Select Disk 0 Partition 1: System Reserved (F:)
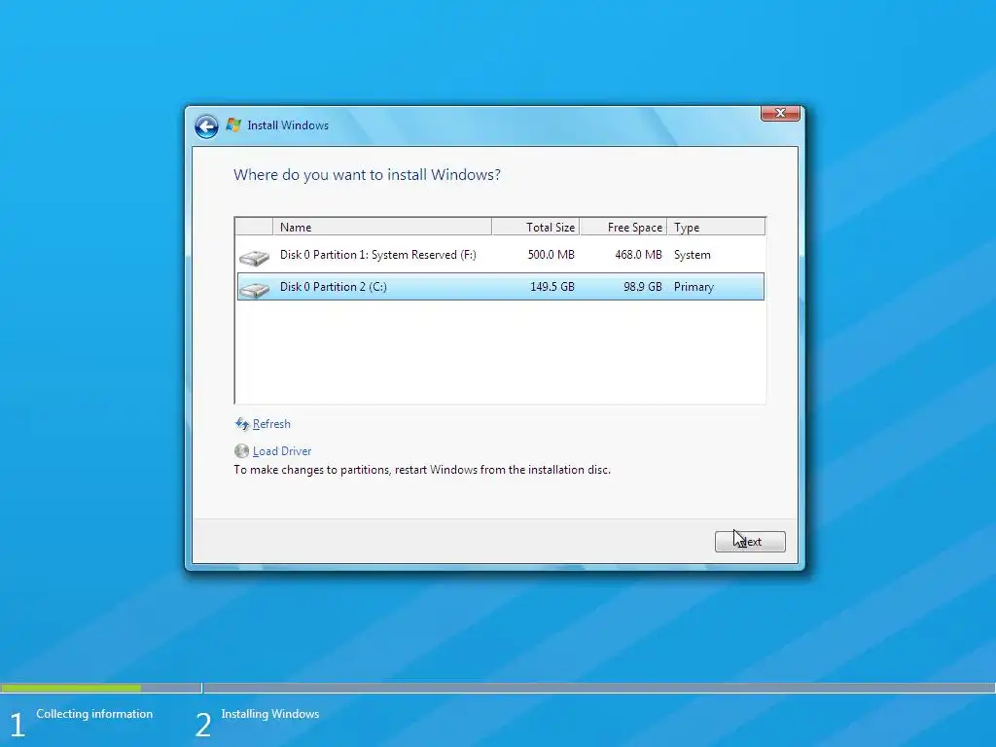Screen dimensions: 996x747 [x=501, y=255]
